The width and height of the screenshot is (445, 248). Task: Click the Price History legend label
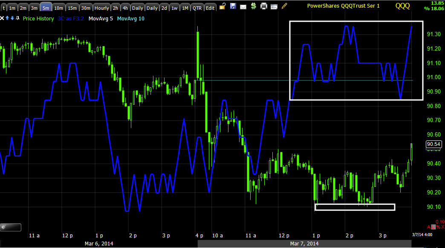point(38,19)
